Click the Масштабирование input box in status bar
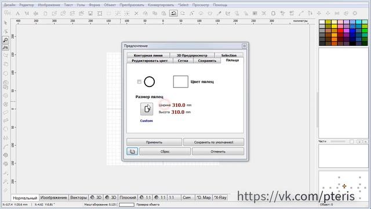 [x=126, y=204]
